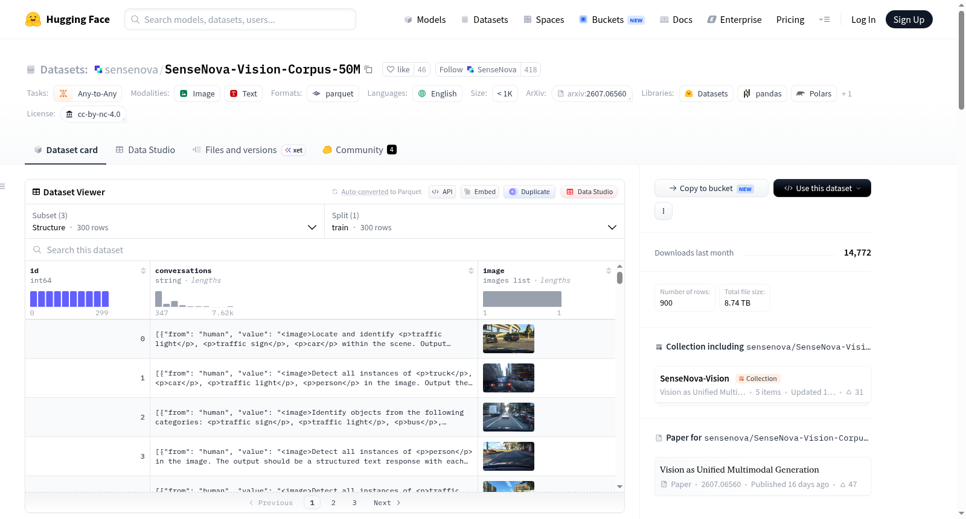The height and width of the screenshot is (519, 966).
Task: Click the main search models input
Action: pos(240,19)
